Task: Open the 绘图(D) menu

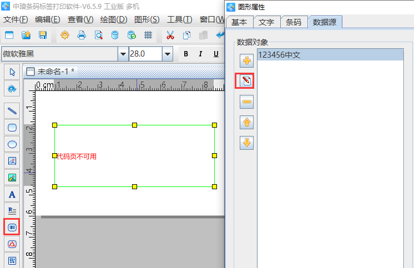Action: pos(114,19)
